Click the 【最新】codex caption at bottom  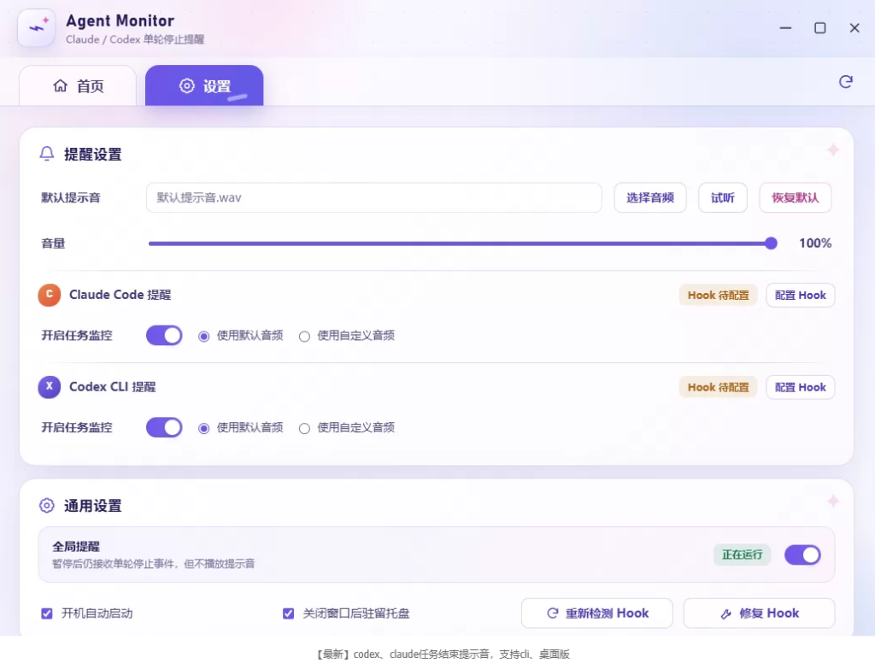pyautogui.click(x=443, y=654)
